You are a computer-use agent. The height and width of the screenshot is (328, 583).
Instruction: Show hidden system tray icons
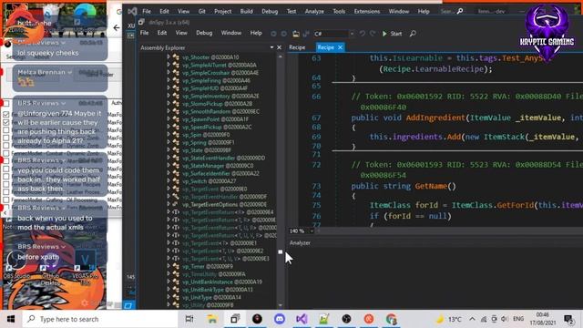pos(472,319)
